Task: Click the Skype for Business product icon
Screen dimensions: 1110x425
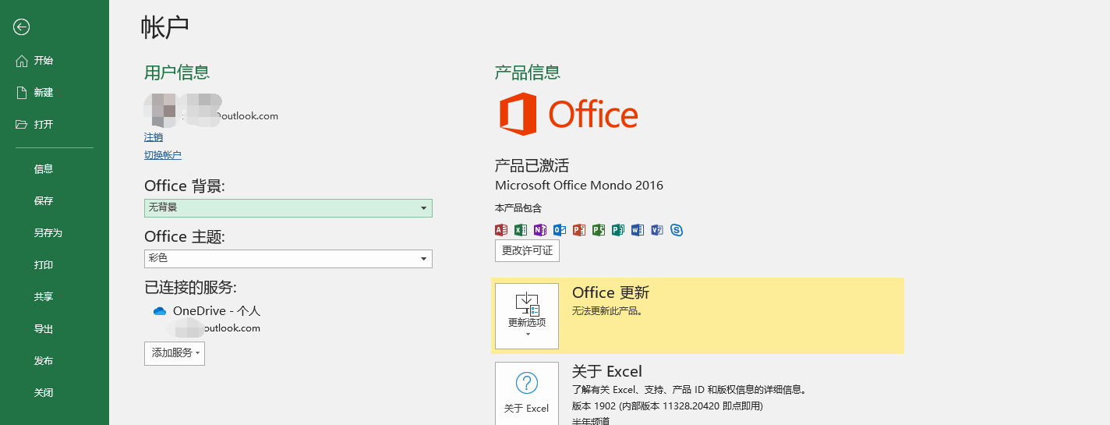Action: pyautogui.click(x=677, y=230)
